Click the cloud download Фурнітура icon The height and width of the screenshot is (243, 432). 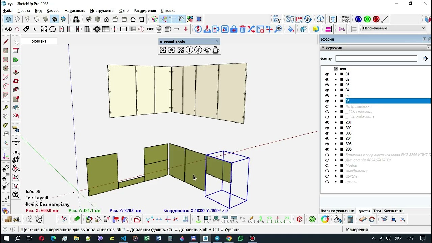(320, 19)
